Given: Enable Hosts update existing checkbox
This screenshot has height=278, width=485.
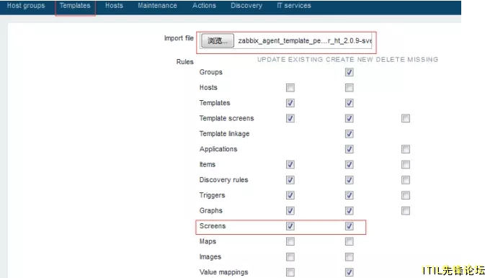Looking at the screenshot, I should tap(290, 88).
